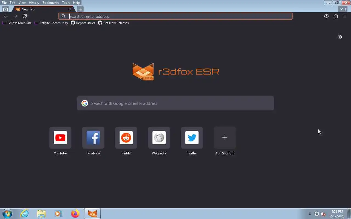
Task: Click the New Tab tab label
Action: pos(28,9)
